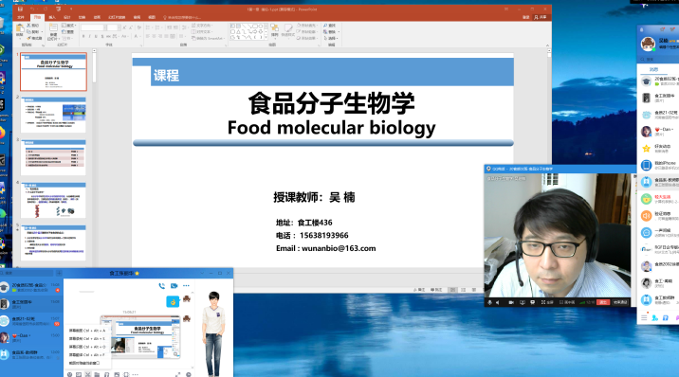Open the Align Text dropdown
This screenshot has height=377, width=679.
[x=201, y=32]
